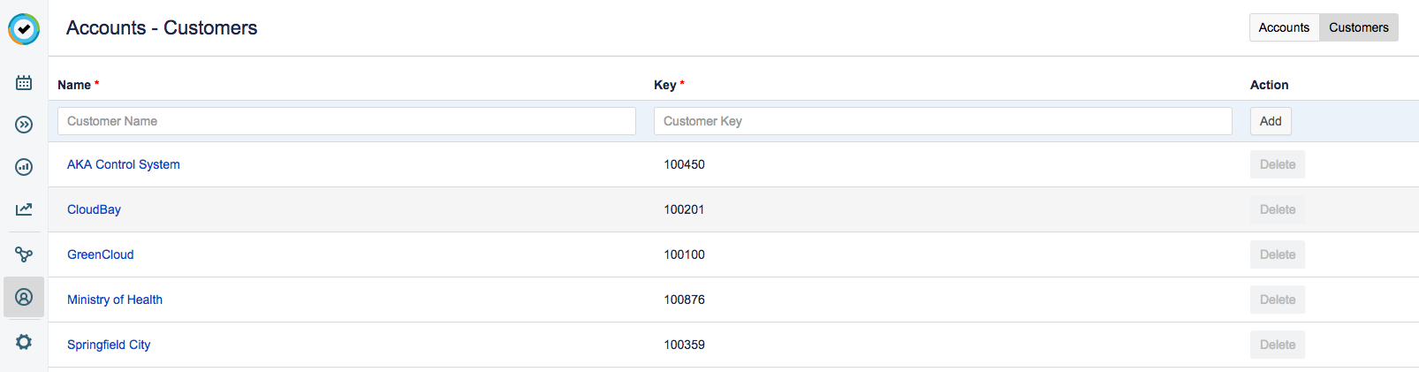The height and width of the screenshot is (372, 1419).
Task: Delete the Springfield City customer
Action: (x=1277, y=345)
